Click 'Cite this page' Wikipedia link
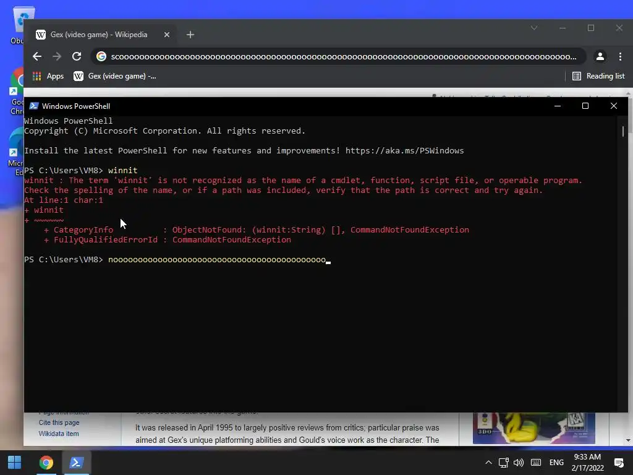The width and height of the screenshot is (633, 475). (x=59, y=422)
